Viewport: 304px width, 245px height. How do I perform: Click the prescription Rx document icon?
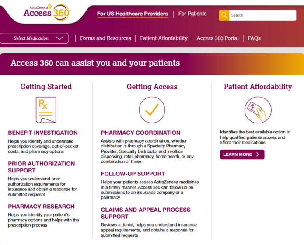pyautogui.click(x=45, y=109)
